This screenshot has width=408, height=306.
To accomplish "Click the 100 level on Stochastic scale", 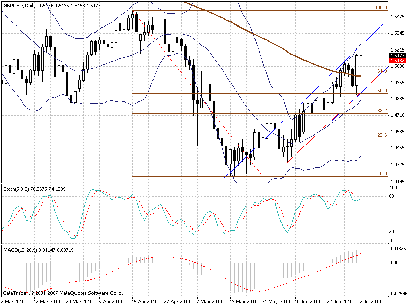I will click(393, 188).
